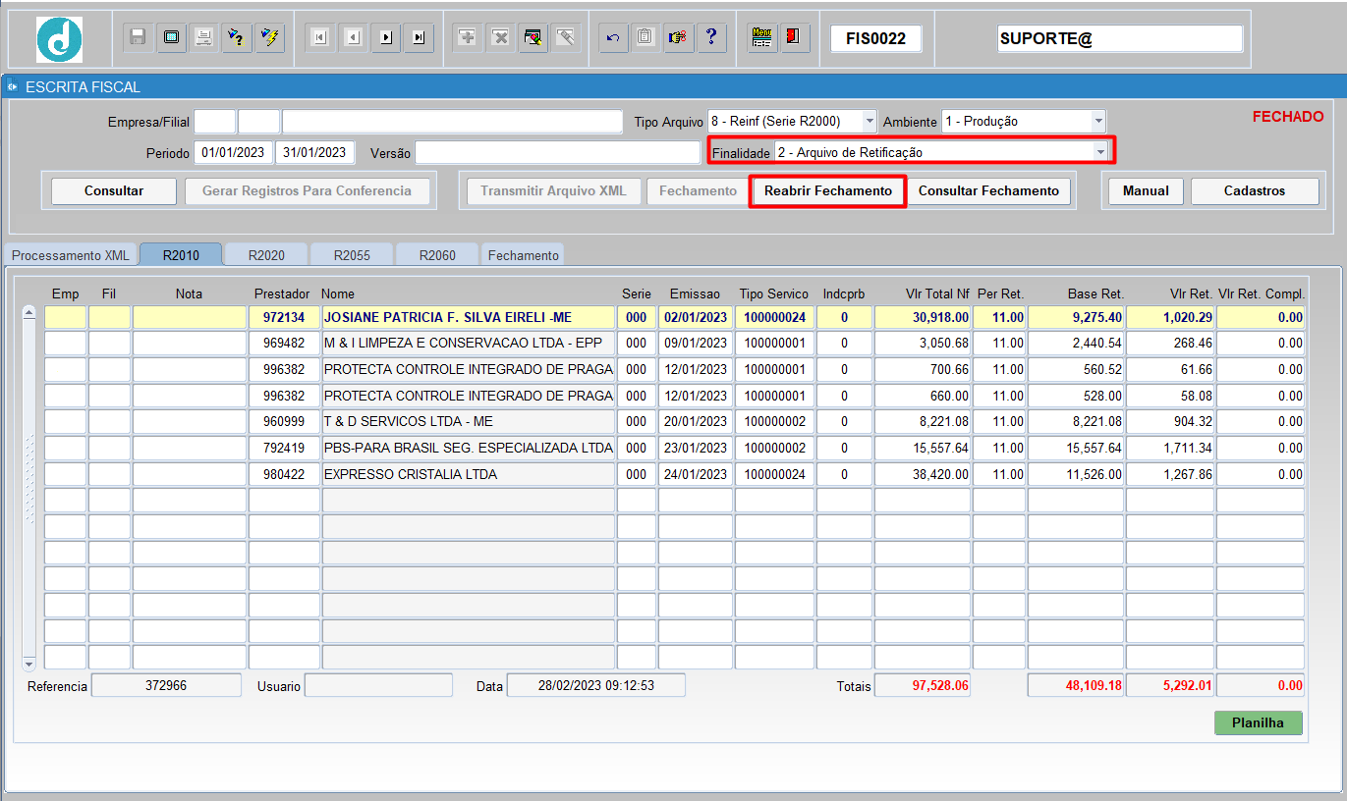The width and height of the screenshot is (1347, 801).
Task: Click the enter query flashlight icon with question mark
Action: point(236,37)
